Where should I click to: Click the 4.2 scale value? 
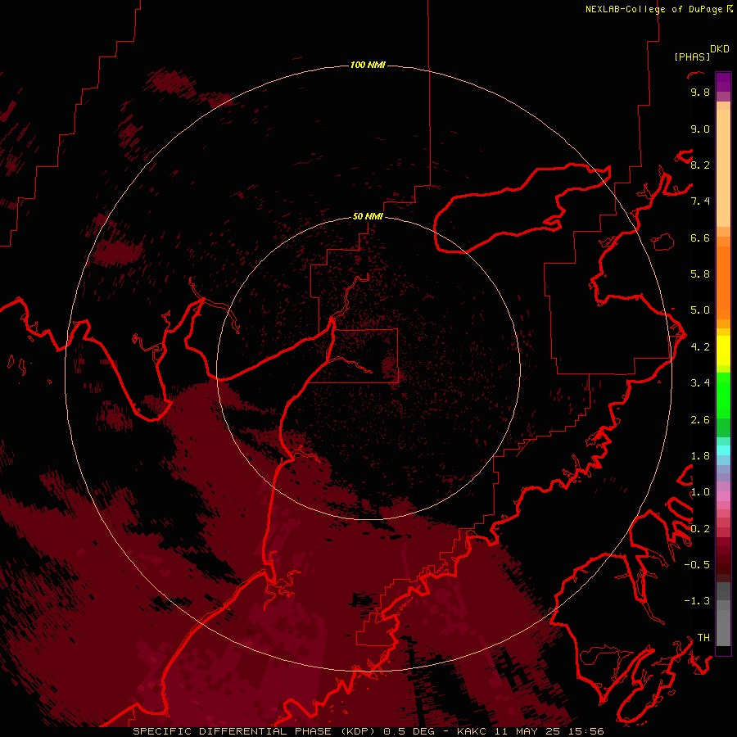tap(700, 347)
